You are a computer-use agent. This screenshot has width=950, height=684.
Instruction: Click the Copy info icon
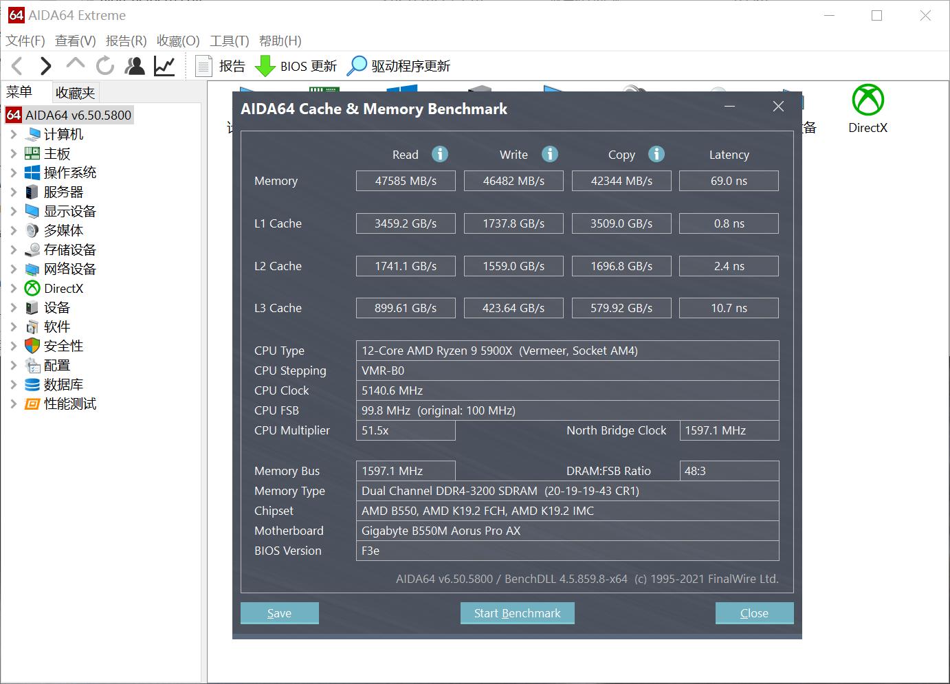pos(656,154)
